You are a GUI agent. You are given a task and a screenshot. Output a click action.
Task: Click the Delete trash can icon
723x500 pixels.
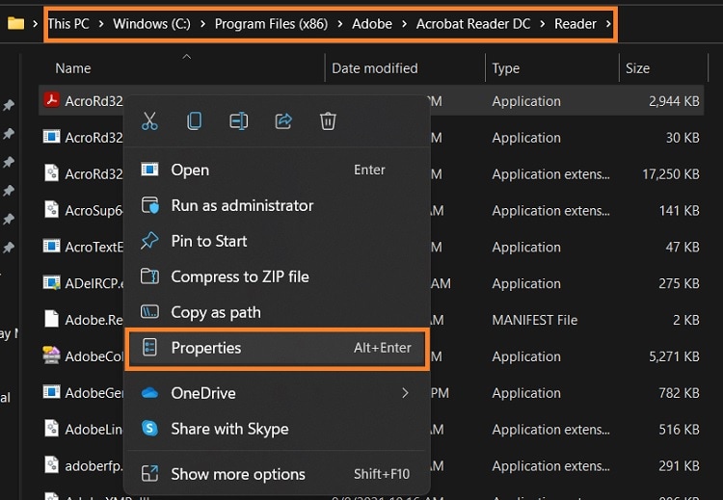(328, 121)
